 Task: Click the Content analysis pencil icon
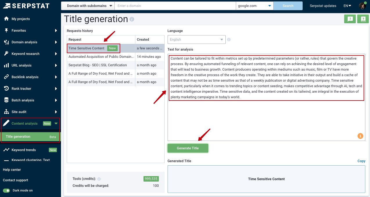6,123
